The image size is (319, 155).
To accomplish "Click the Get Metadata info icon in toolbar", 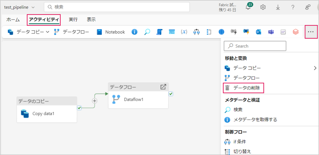I will (135, 32).
